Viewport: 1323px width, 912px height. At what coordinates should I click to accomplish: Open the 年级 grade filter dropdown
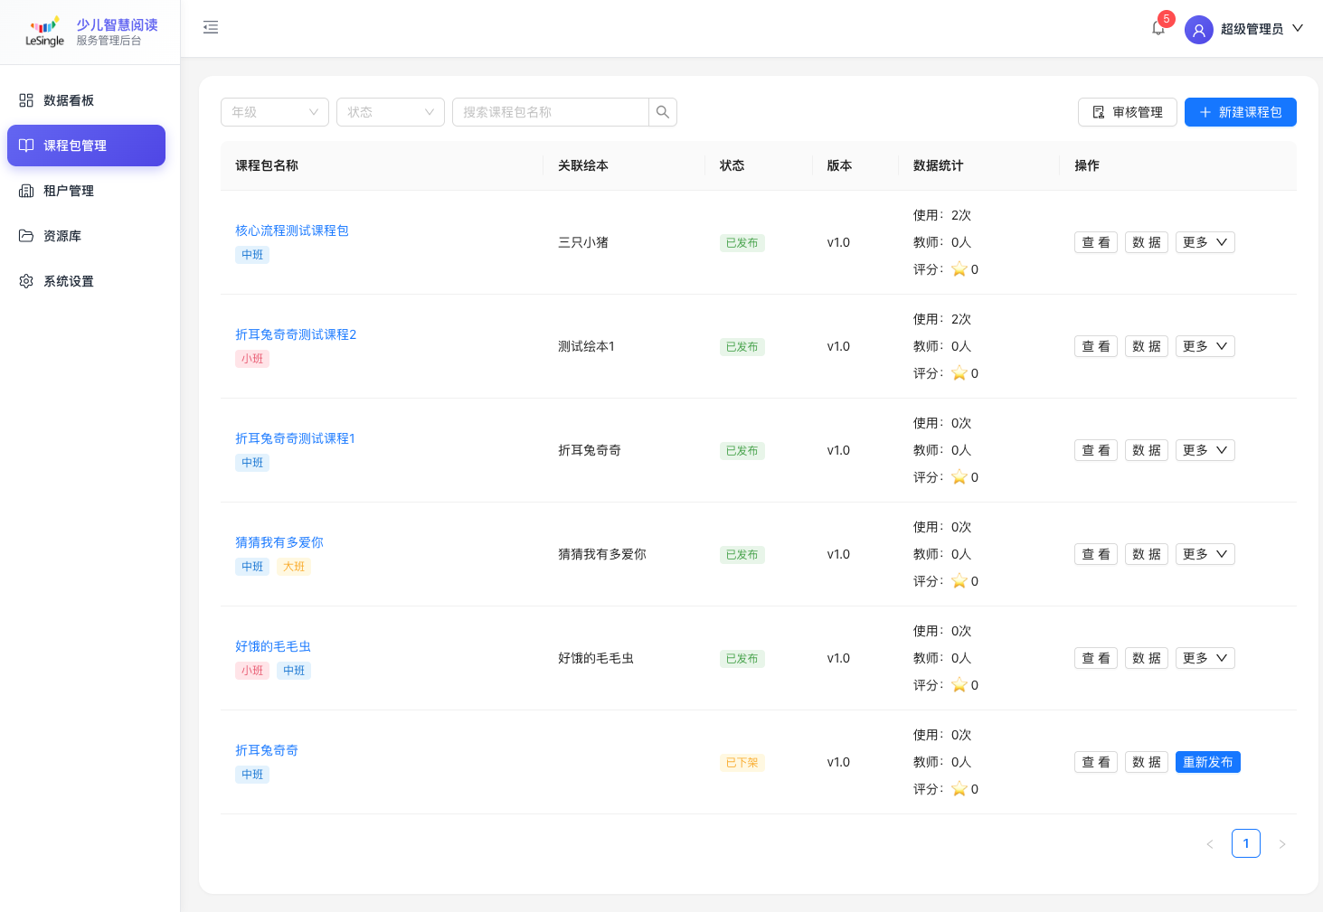[275, 112]
